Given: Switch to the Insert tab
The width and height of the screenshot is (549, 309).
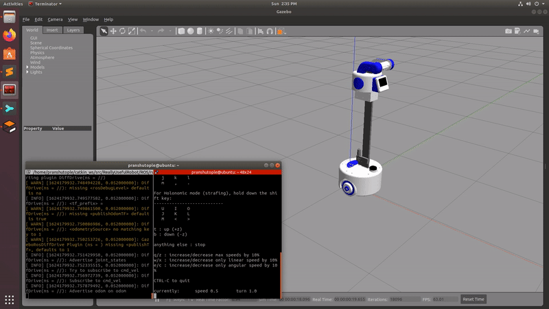Looking at the screenshot, I should pos(52,30).
